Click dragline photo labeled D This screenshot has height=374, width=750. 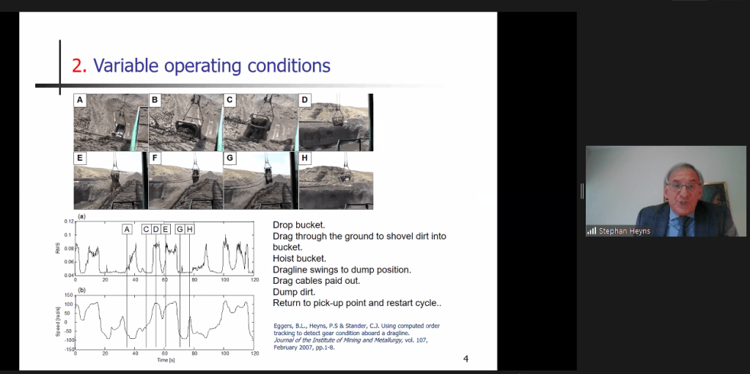[x=335, y=122]
